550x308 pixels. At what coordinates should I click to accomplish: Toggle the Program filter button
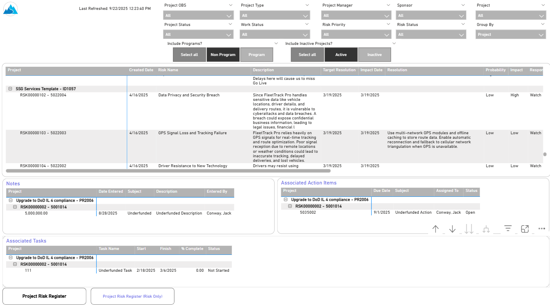(x=256, y=55)
